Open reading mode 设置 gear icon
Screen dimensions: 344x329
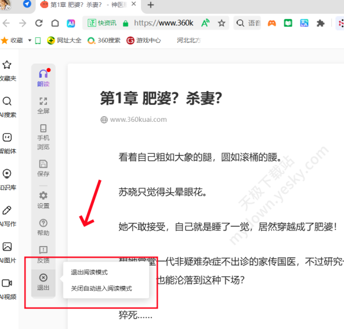click(44, 199)
